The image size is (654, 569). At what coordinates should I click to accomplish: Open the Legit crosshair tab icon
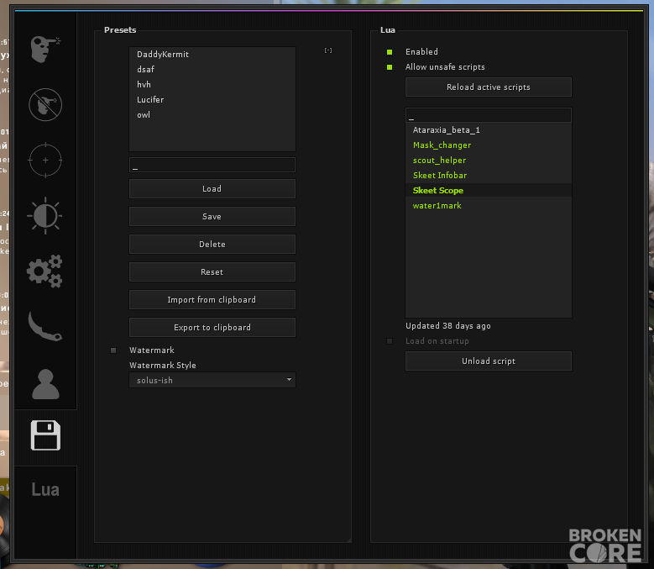(x=45, y=161)
